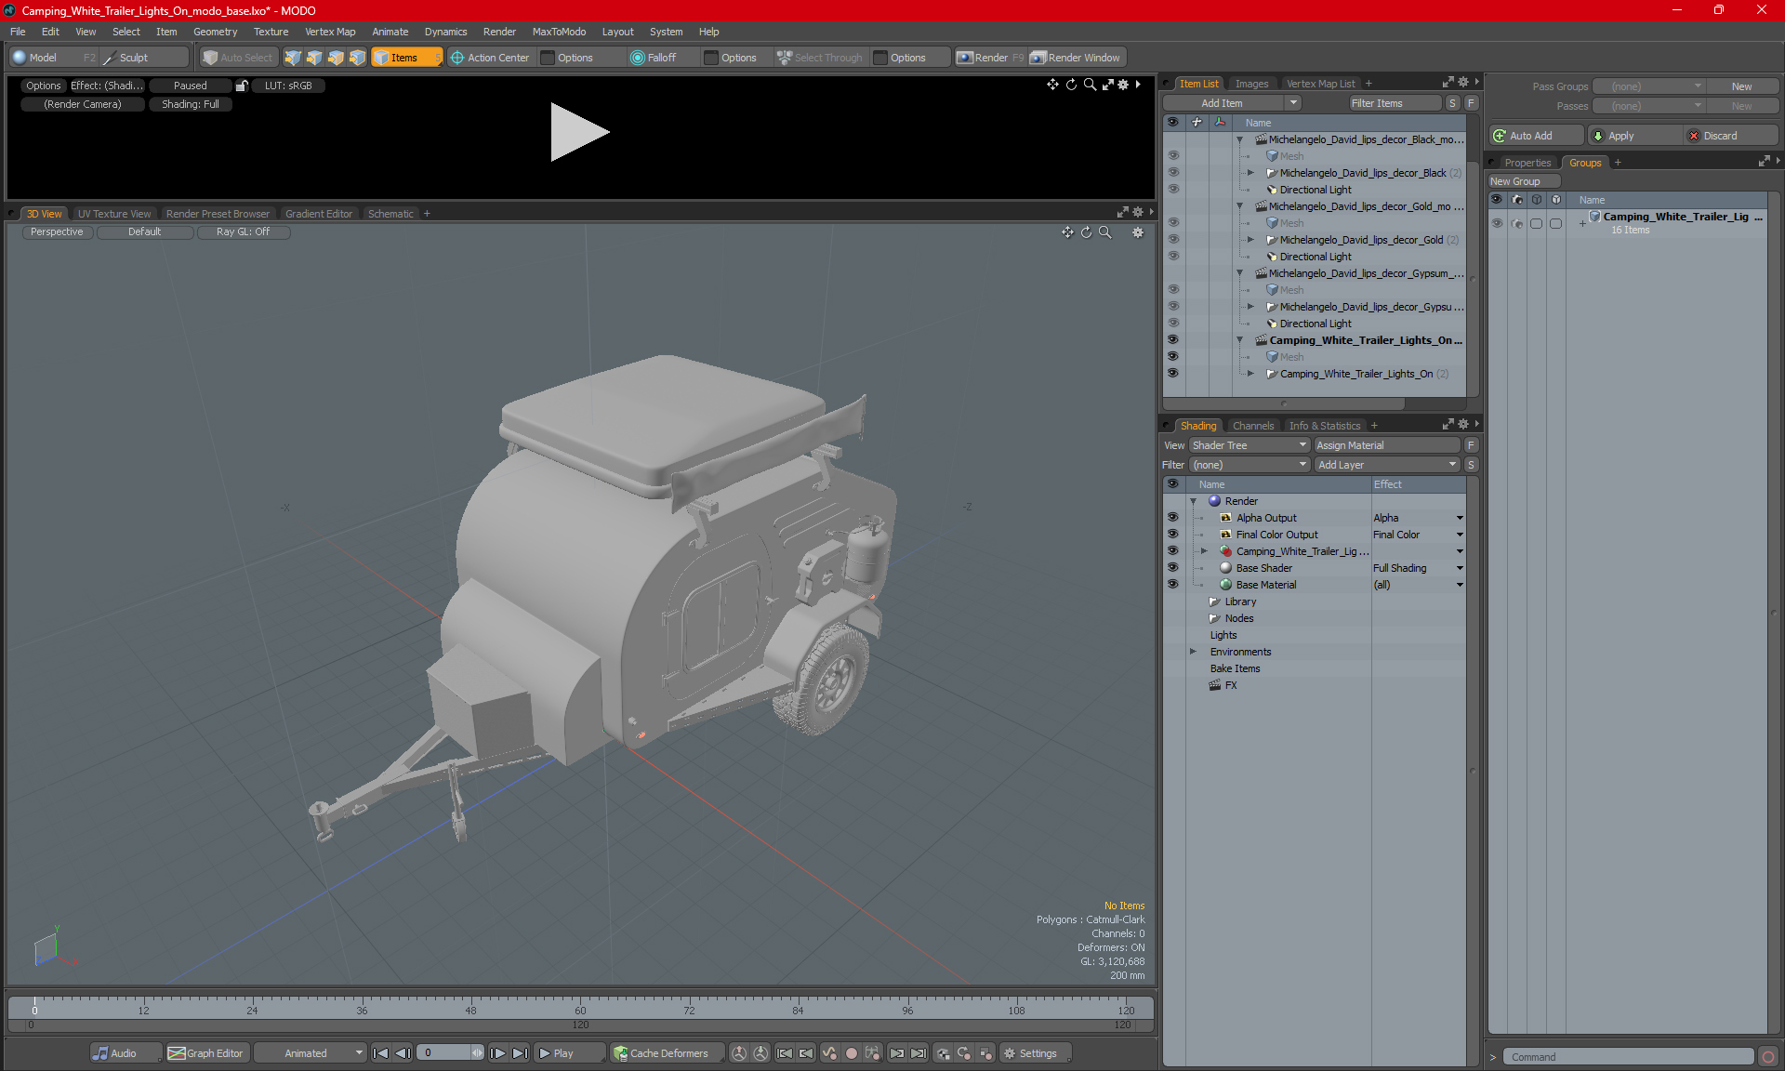Screen dimensions: 1785x1071
Task: Switch to the UV Texture View tab
Action: 112,213
